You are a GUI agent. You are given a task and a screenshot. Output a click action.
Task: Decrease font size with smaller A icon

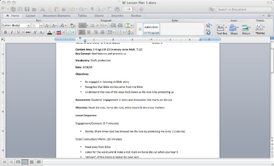tap(54, 25)
